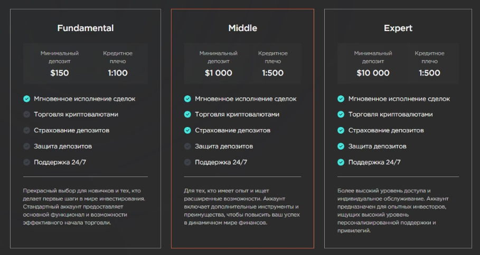Click Expert's 24/7 support green check icon
This screenshot has width=480, height=255.
[341, 162]
